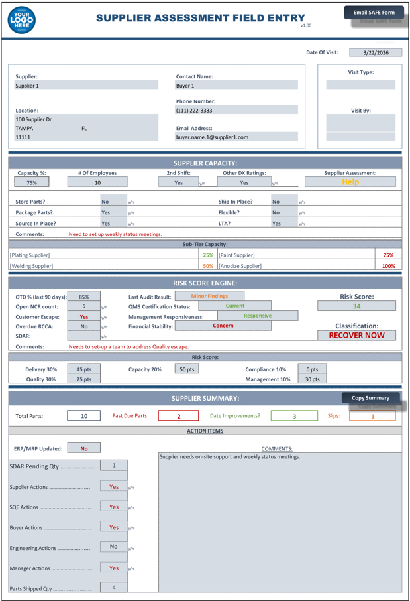
Task: Click the Location address line field
Action: pos(86,119)
